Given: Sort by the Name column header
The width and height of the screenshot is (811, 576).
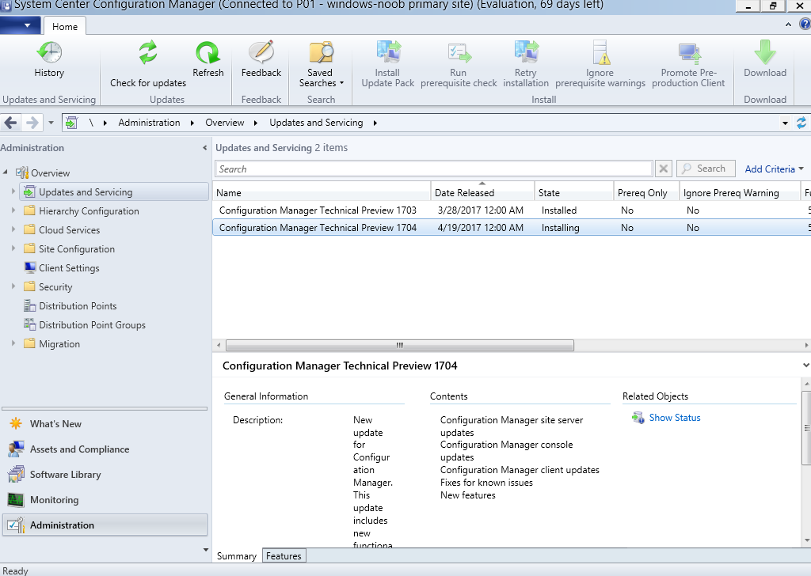Looking at the screenshot, I should [322, 192].
